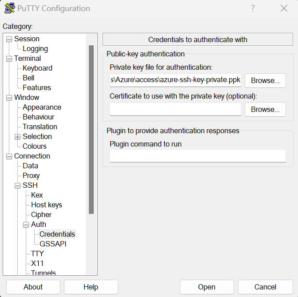Browse for the private key file
This screenshot has height=297, width=298.
(x=265, y=80)
